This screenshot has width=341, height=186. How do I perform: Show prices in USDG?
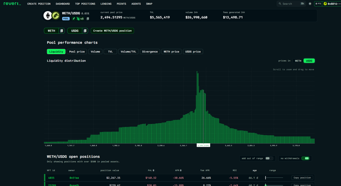[x=309, y=61]
